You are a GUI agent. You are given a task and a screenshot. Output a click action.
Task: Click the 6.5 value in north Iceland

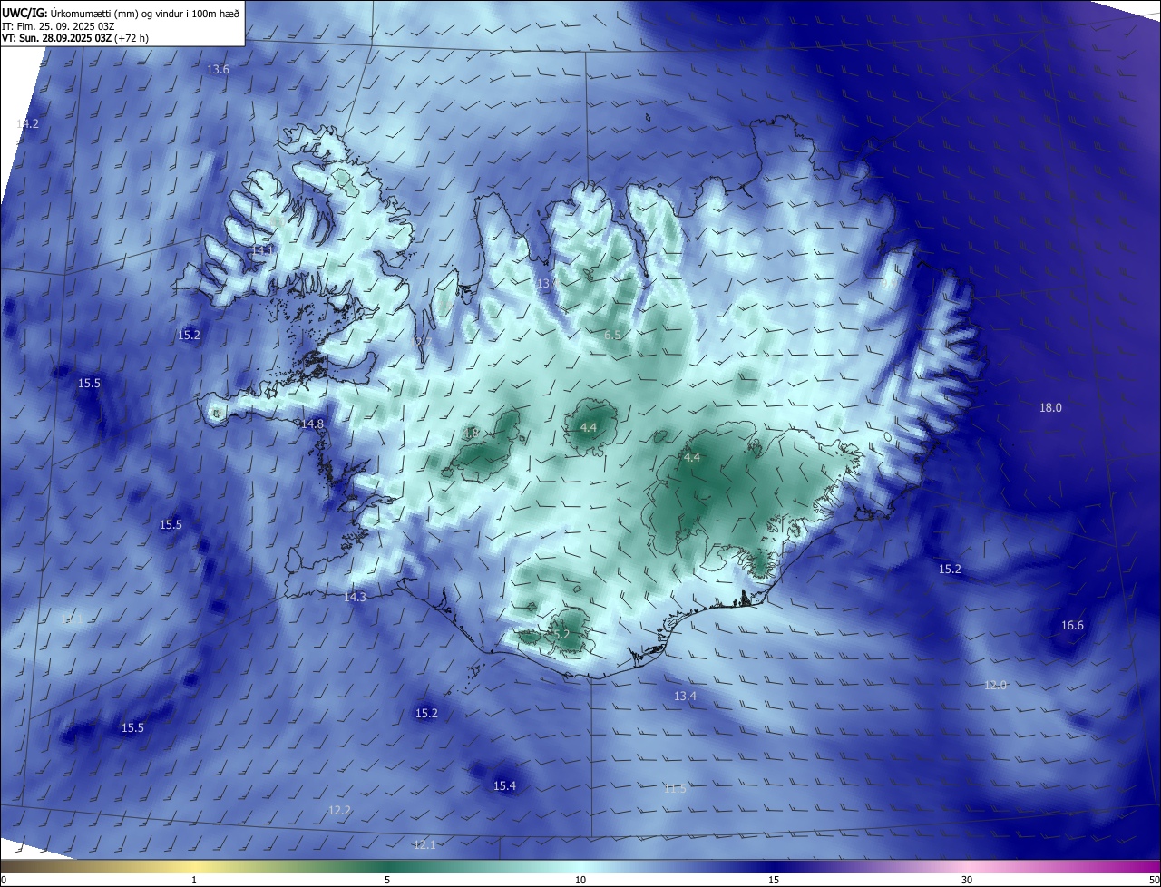coord(613,336)
